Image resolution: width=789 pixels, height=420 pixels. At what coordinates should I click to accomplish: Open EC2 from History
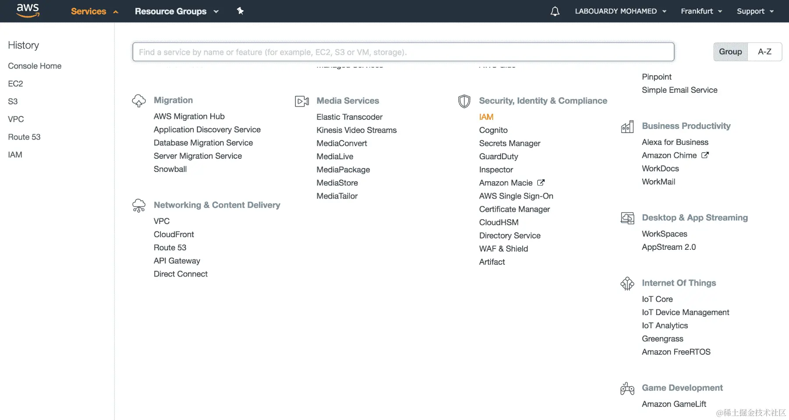point(15,84)
